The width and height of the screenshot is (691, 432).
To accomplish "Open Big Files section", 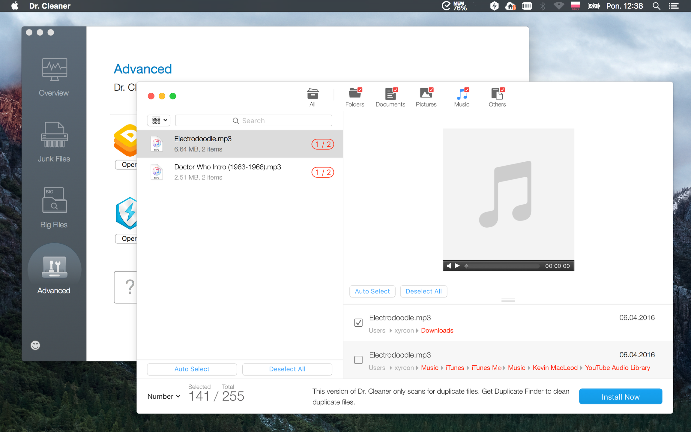I will pos(54,208).
